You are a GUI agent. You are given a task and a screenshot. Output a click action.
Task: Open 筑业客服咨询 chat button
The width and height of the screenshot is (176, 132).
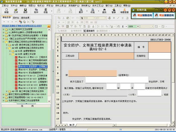164,15
